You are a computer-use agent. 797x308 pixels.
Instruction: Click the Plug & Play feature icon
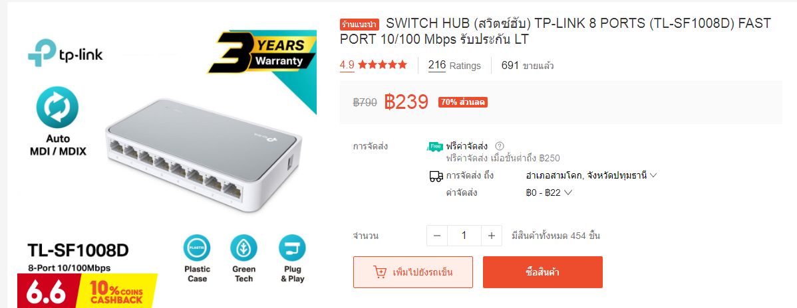point(292,248)
